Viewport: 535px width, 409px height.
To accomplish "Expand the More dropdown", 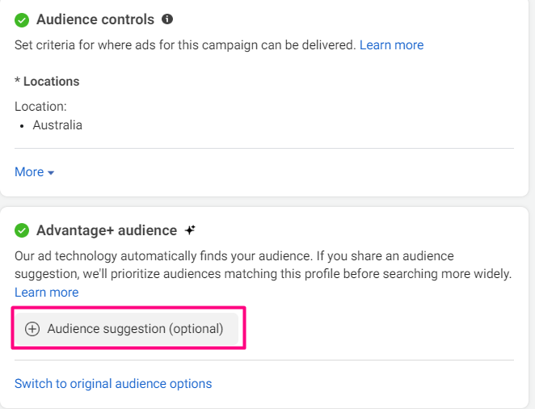I will point(35,172).
